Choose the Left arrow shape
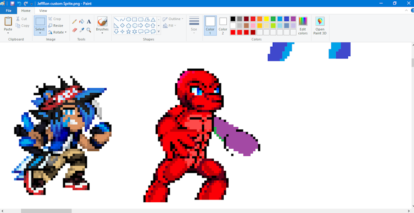Image resolution: width=414 pixels, height=213 pixels. (147, 26)
